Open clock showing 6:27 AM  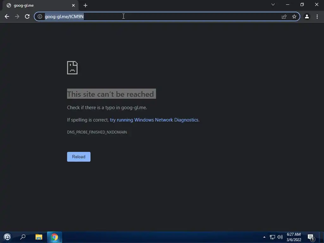click(294, 237)
